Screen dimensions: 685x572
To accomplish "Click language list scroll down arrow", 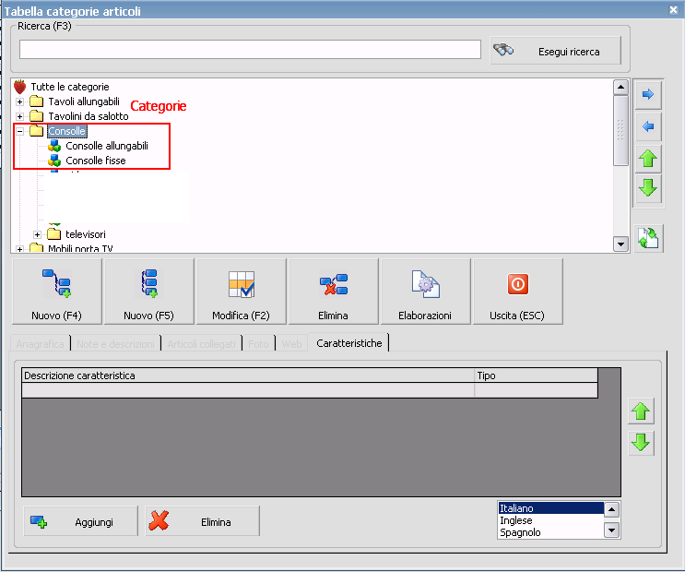I will click(611, 530).
